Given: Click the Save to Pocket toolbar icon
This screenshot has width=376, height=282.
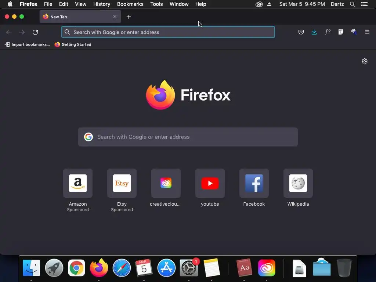Looking at the screenshot, I should 301,32.
